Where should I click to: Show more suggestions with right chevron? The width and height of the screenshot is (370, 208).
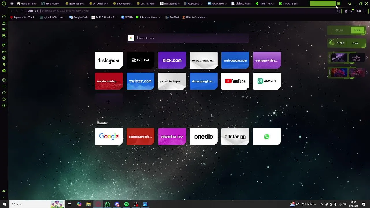coord(283,135)
